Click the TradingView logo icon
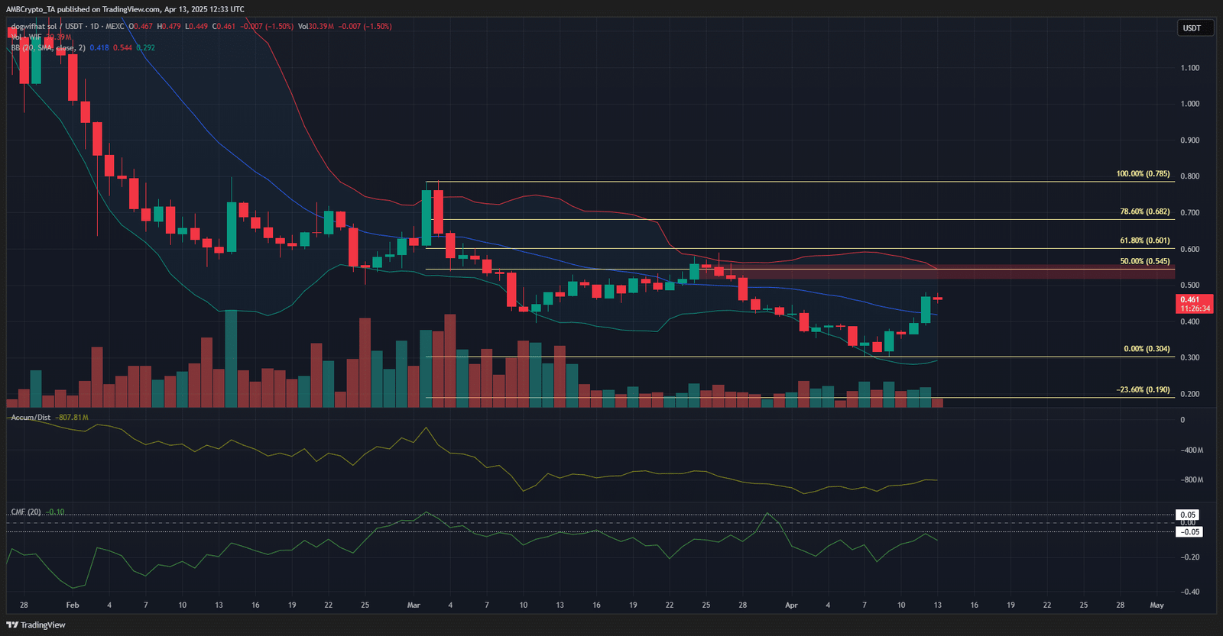This screenshot has height=636, width=1223. point(12,625)
